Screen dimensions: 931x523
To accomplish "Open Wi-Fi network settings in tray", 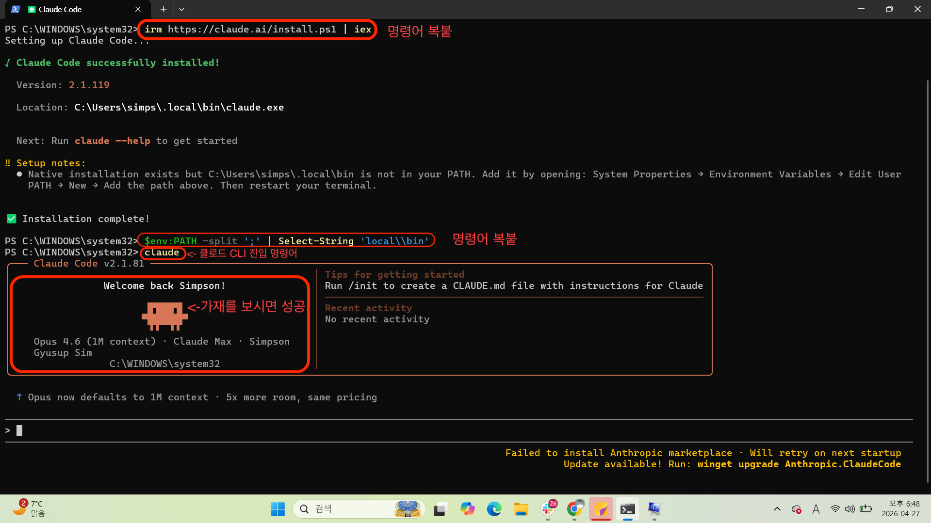I will pos(835,509).
